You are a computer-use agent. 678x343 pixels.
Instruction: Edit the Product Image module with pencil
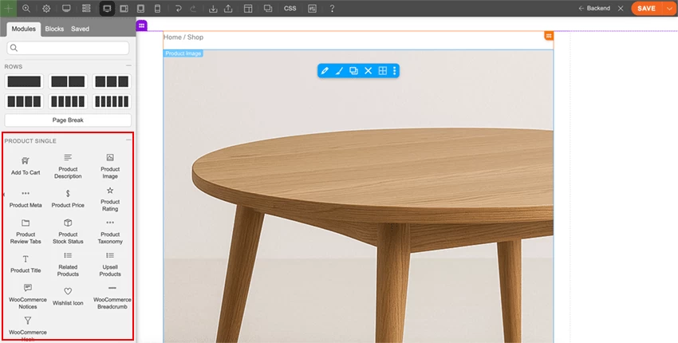325,71
